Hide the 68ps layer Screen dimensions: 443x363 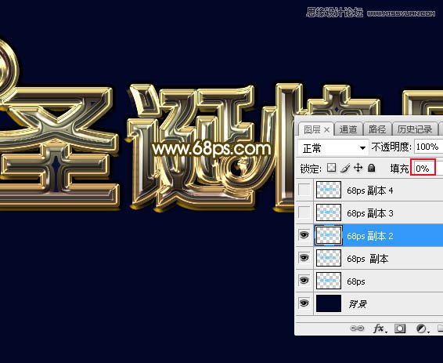point(304,280)
